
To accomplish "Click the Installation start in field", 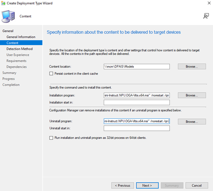I will click(137, 103).
